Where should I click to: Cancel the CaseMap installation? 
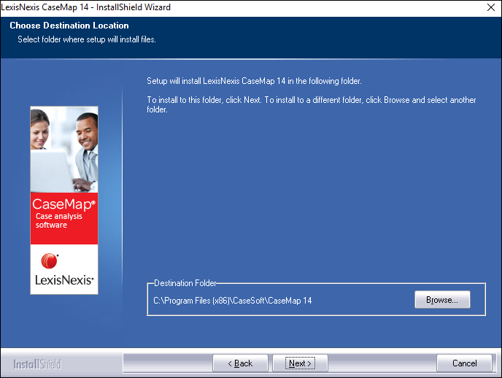[x=464, y=363]
